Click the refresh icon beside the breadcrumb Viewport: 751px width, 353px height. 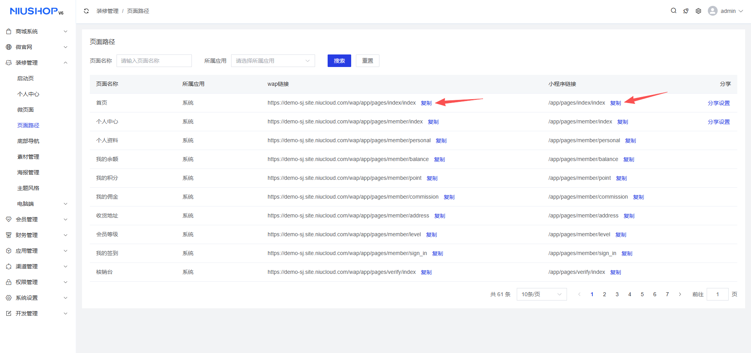tap(86, 11)
